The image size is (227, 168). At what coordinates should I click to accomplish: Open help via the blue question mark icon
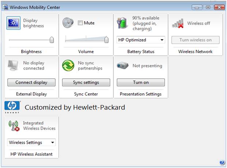[222, 163]
